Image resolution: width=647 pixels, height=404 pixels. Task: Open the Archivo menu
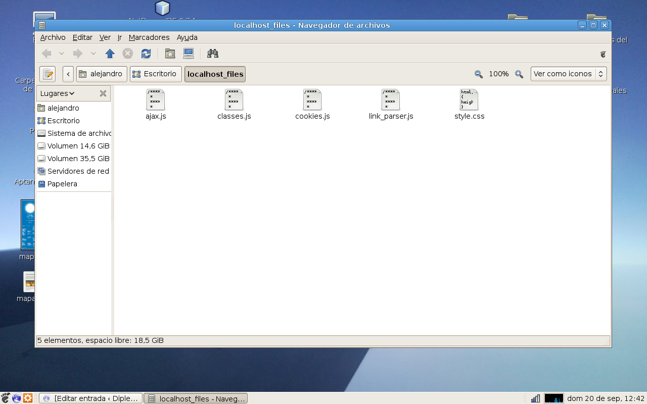coord(53,37)
